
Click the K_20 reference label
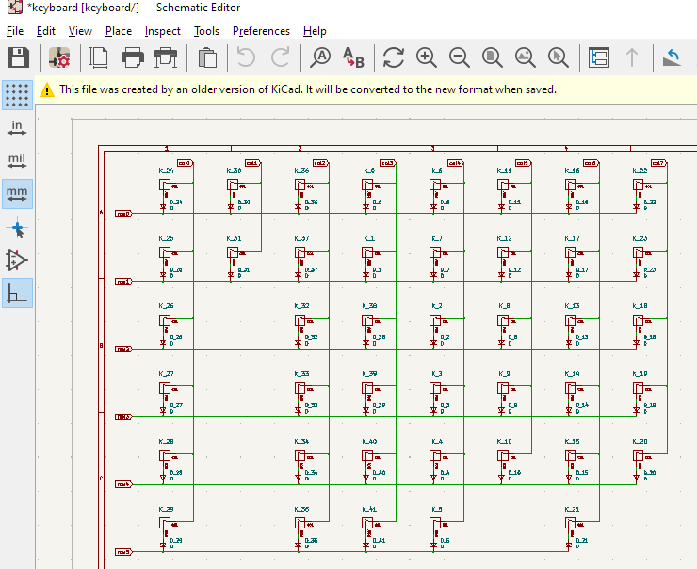640,442
